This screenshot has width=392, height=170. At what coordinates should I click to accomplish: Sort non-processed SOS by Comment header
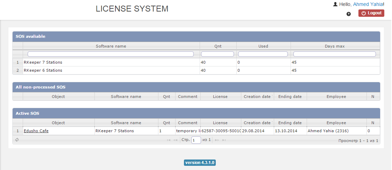[x=187, y=97]
